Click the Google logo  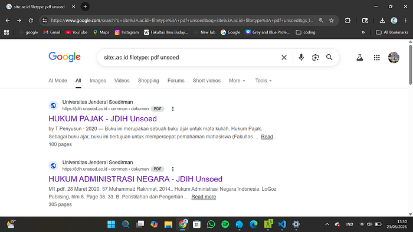tap(64, 57)
